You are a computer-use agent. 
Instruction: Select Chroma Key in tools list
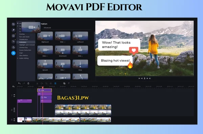point(23,48)
